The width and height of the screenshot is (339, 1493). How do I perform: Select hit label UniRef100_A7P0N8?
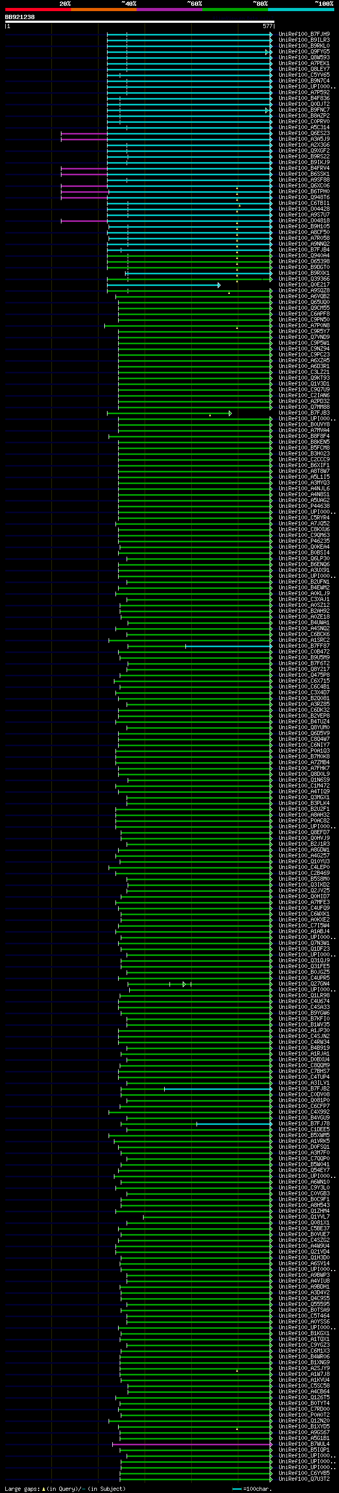pos(304,326)
